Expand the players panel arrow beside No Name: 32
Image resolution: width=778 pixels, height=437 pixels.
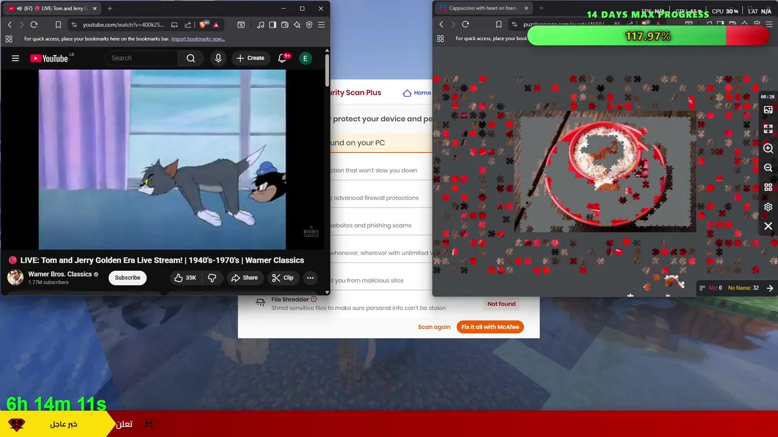coord(770,288)
